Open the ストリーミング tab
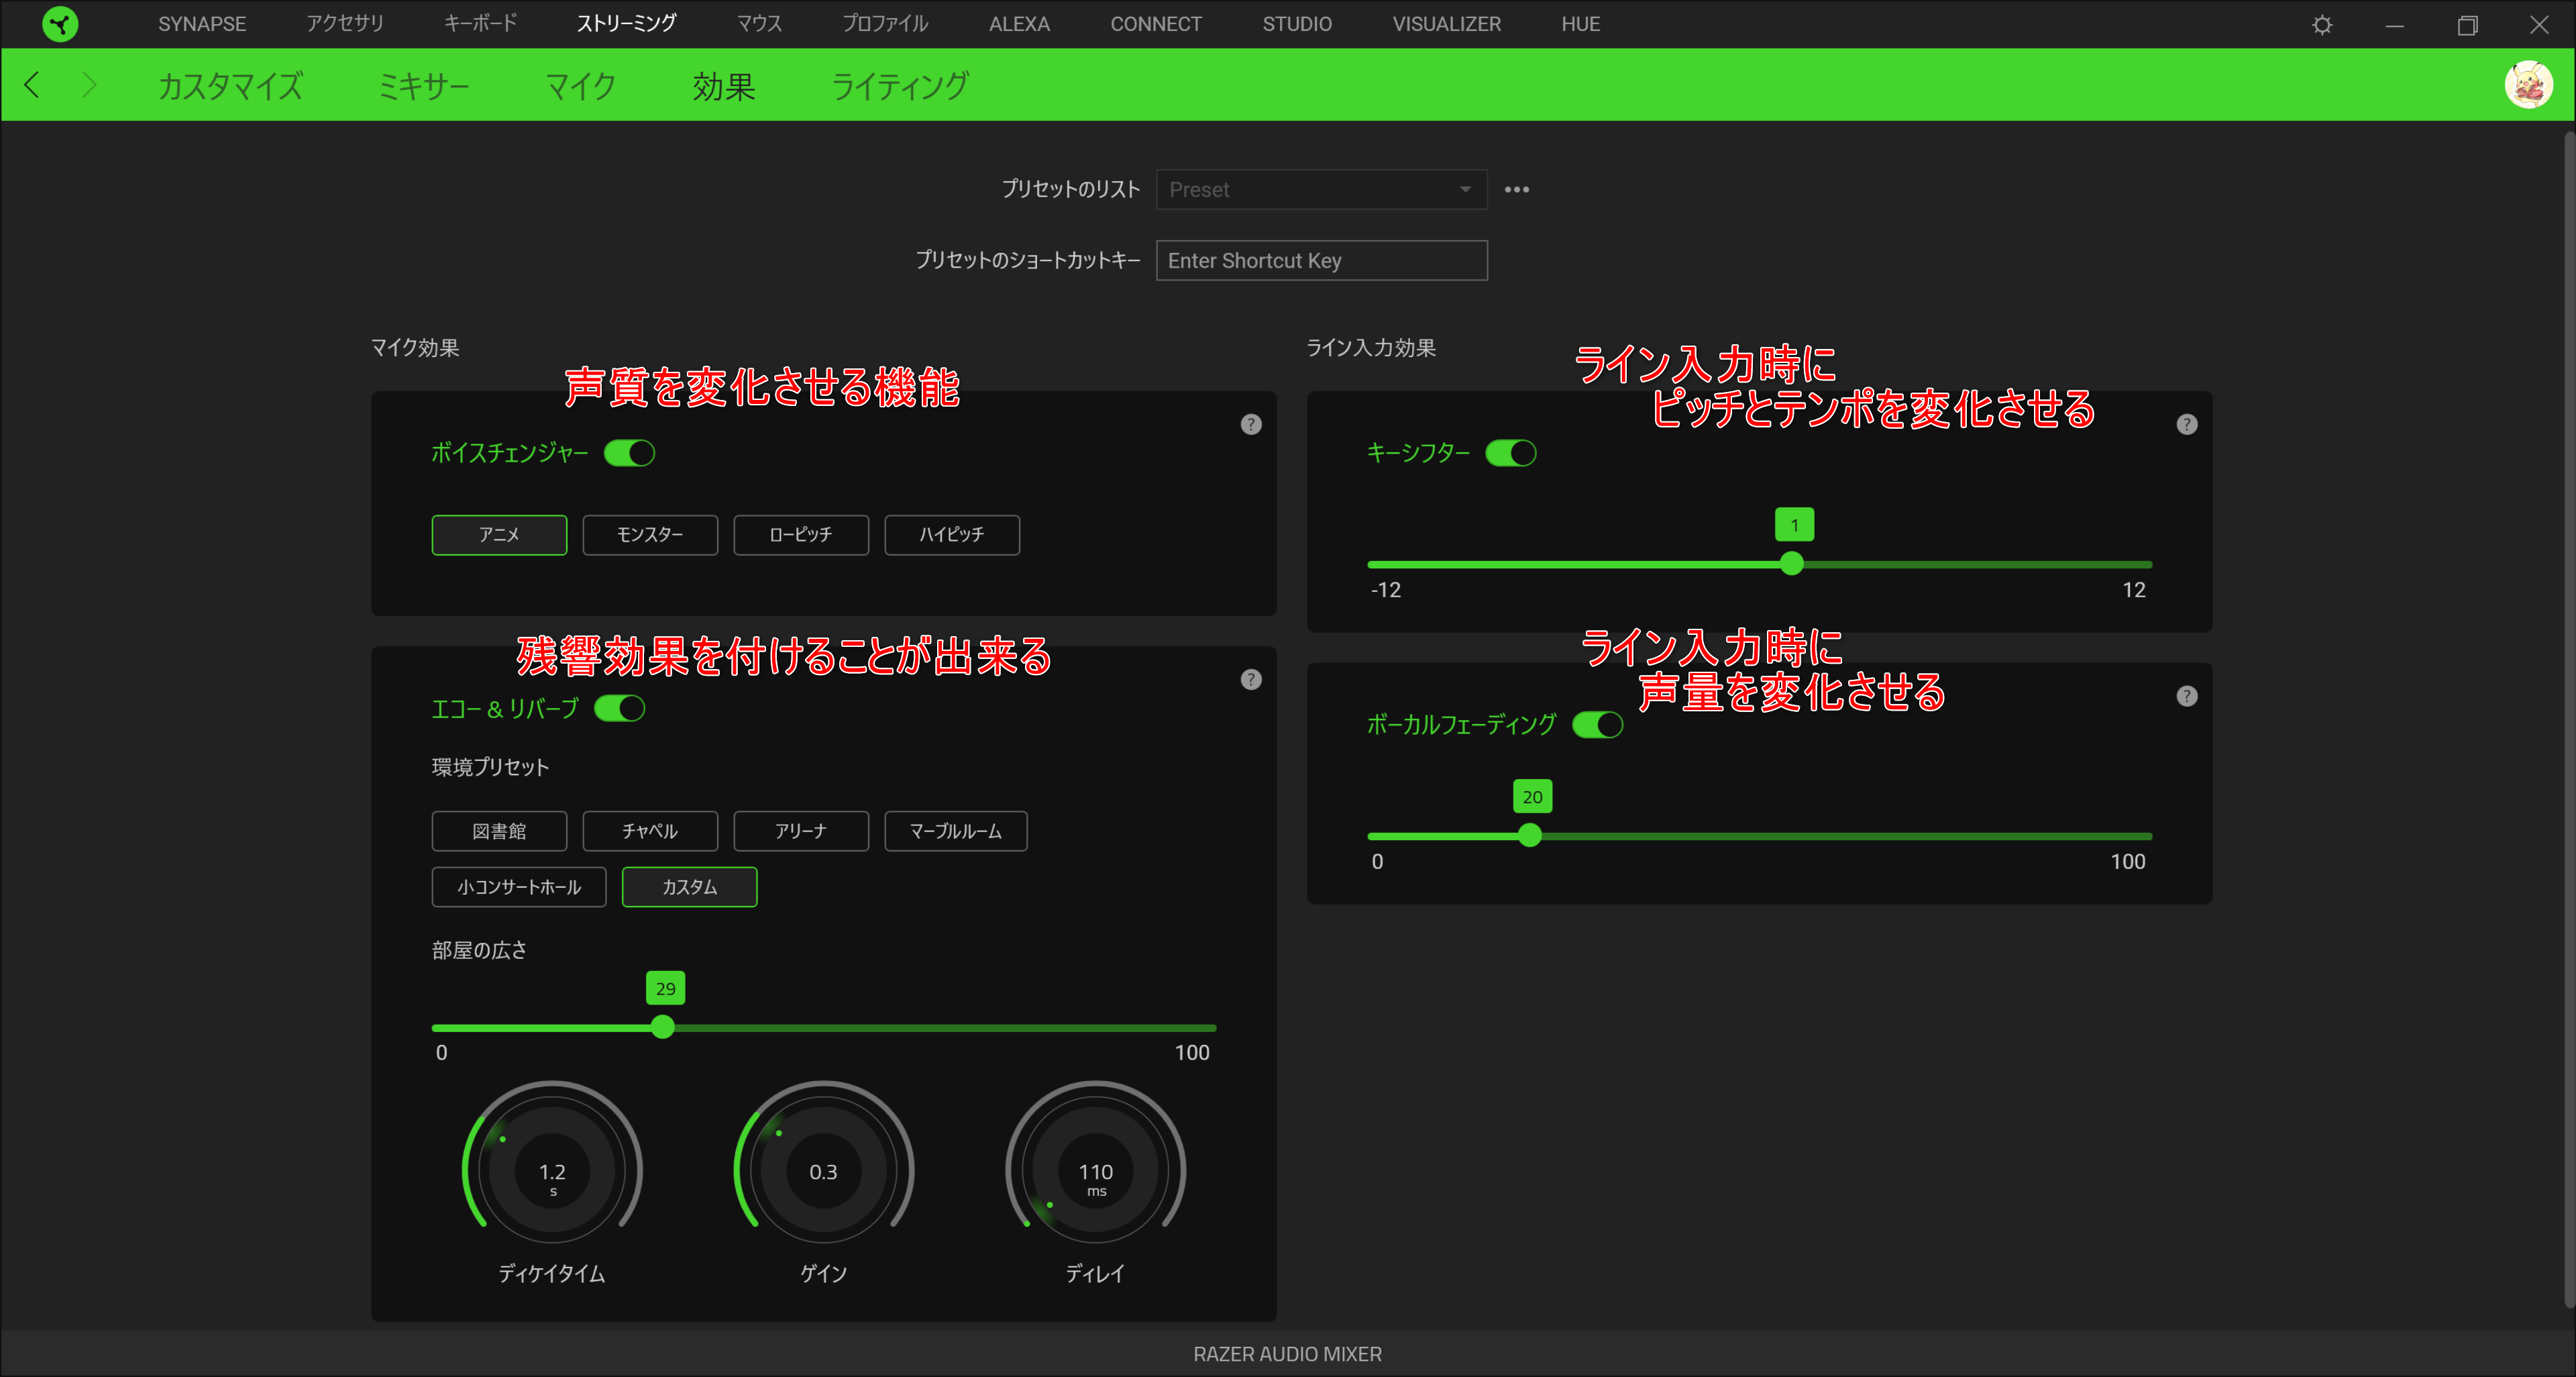2576x1377 pixels. click(627, 24)
